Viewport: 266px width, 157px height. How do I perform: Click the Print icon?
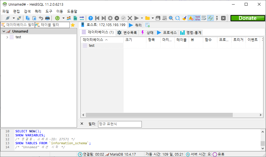coord(47,18)
